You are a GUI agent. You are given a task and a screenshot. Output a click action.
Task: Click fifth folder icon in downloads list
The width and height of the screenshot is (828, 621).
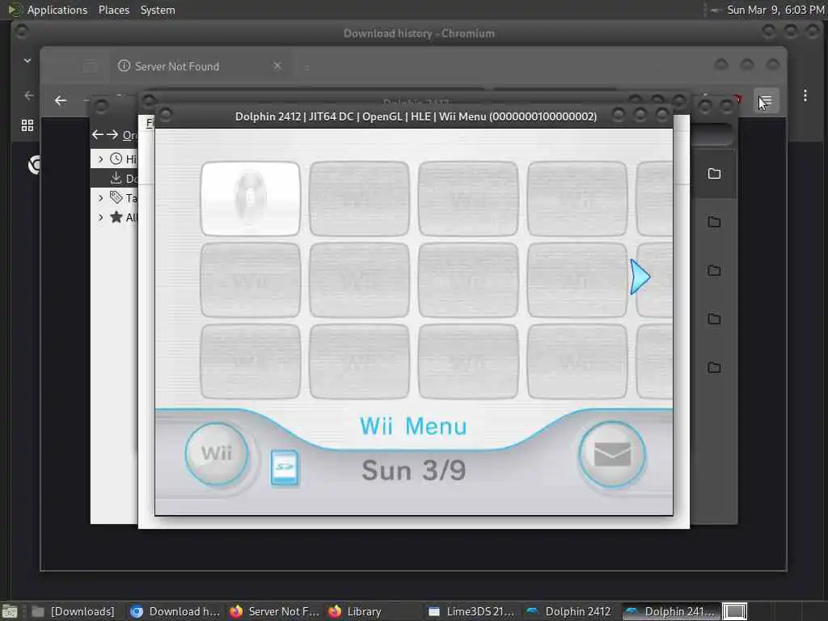pyautogui.click(x=714, y=368)
